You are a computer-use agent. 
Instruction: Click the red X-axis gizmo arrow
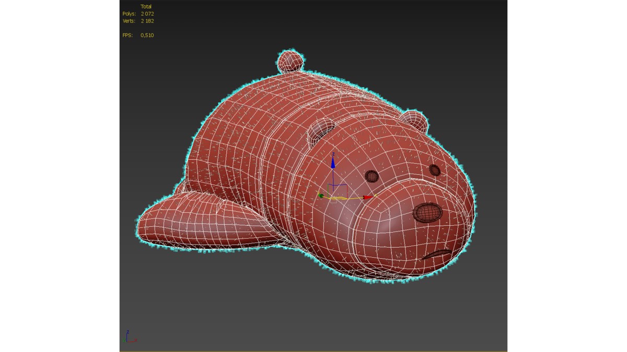click(369, 197)
